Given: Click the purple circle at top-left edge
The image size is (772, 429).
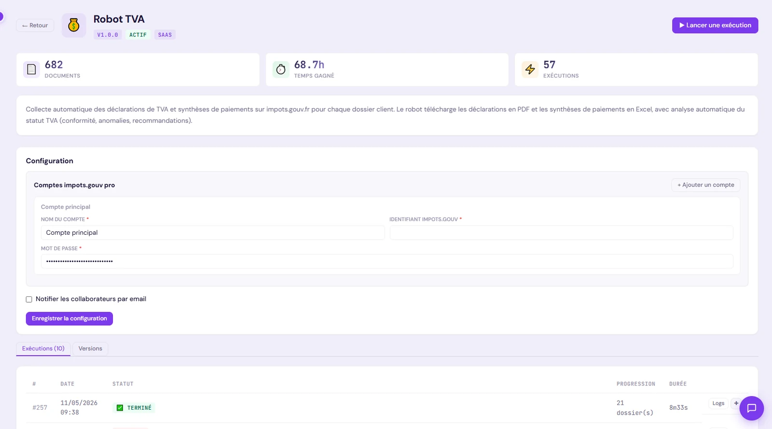Looking at the screenshot, I should tap(1, 17).
